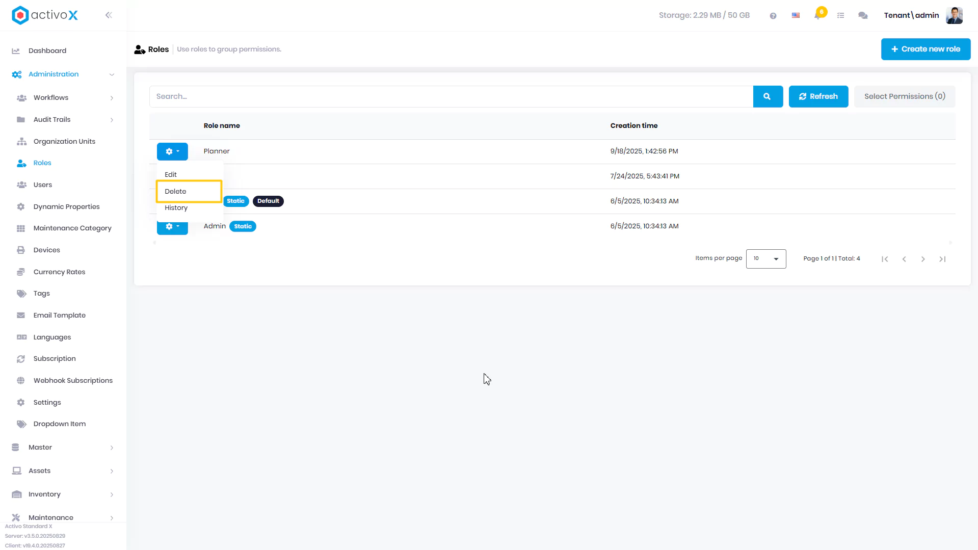This screenshot has width=978, height=550.
Task: Sort by Creation time column header
Action: [x=633, y=126]
